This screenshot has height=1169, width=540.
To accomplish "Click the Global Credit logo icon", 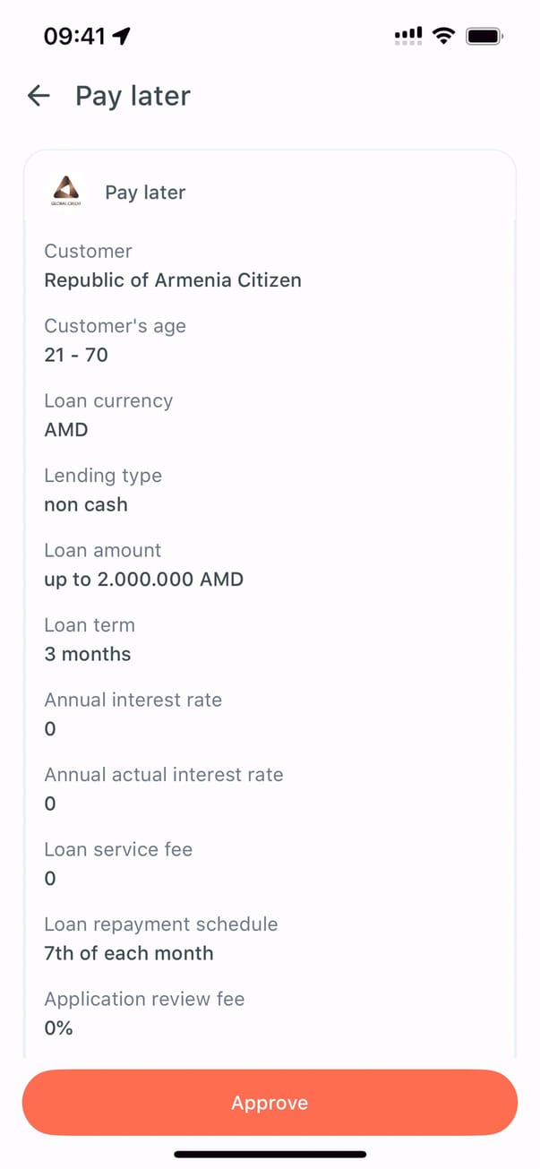I will (x=67, y=191).
